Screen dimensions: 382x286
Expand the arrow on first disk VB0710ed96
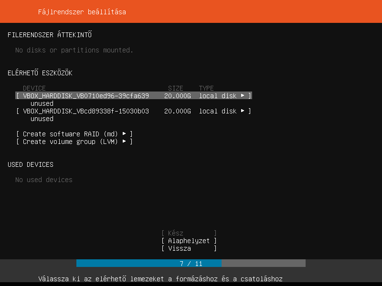pyautogui.click(x=243, y=96)
